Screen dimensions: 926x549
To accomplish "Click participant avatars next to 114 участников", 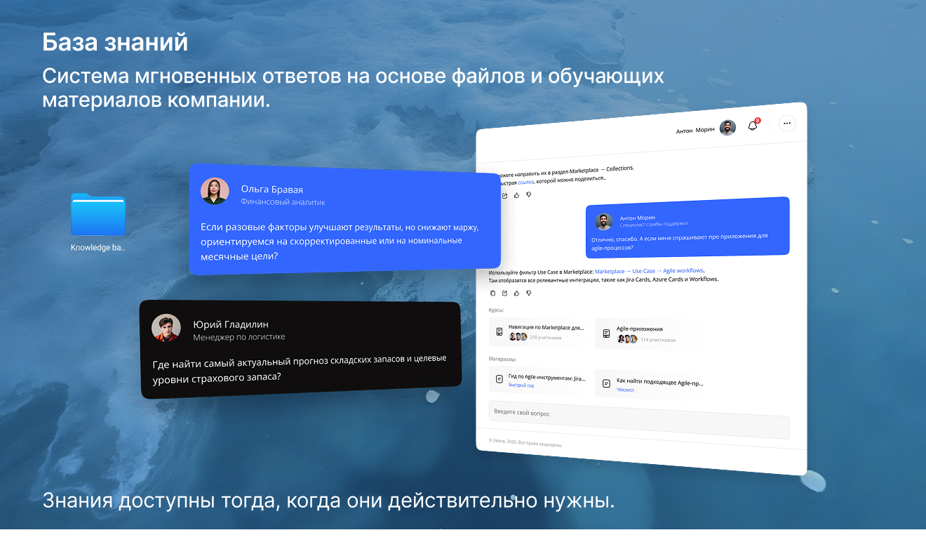I will click(627, 339).
